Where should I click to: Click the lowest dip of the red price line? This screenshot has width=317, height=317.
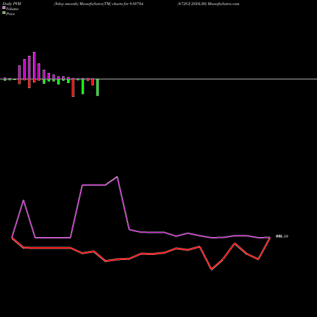tap(211, 269)
